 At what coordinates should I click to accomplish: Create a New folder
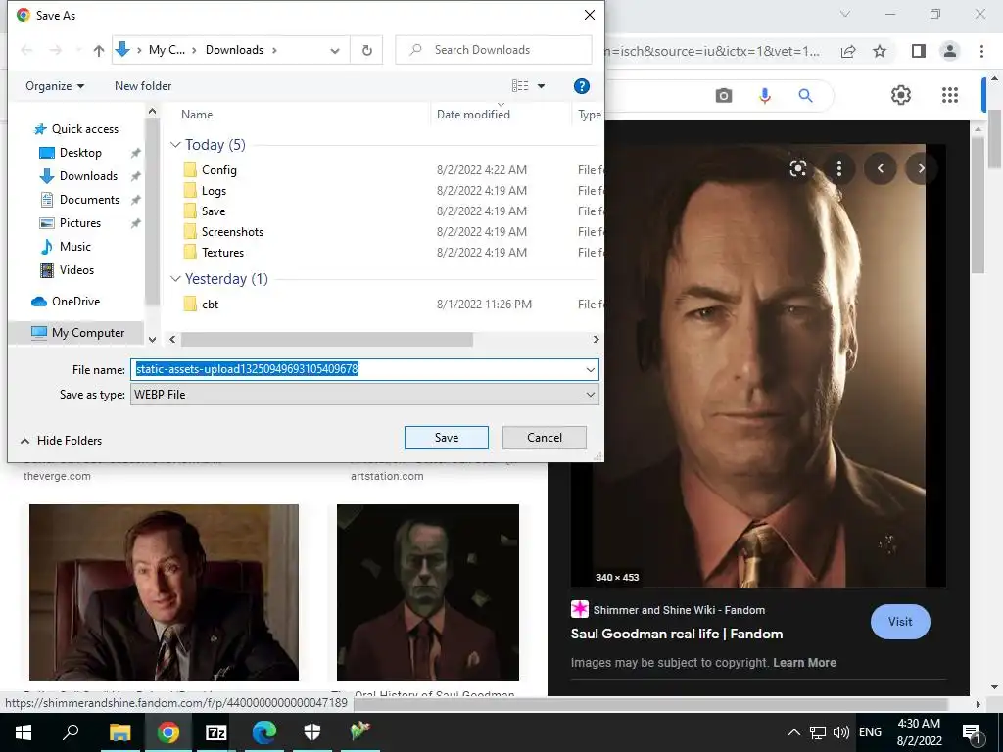coord(143,86)
